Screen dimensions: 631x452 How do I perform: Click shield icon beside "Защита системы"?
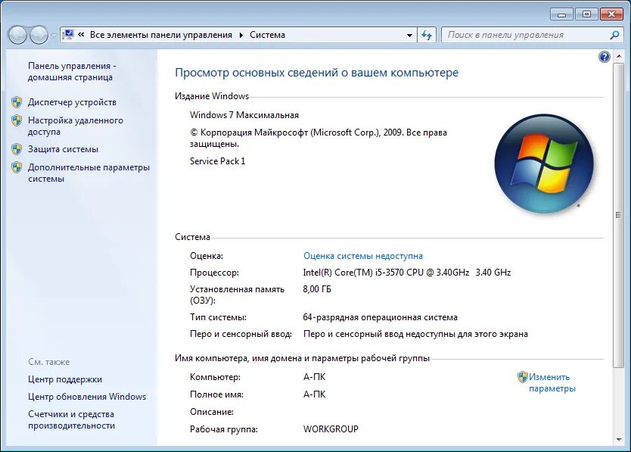[17, 149]
